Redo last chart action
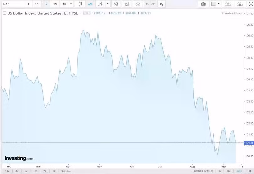Image resolution: width=254 pixels, height=174 pixels. (x=153, y=4)
